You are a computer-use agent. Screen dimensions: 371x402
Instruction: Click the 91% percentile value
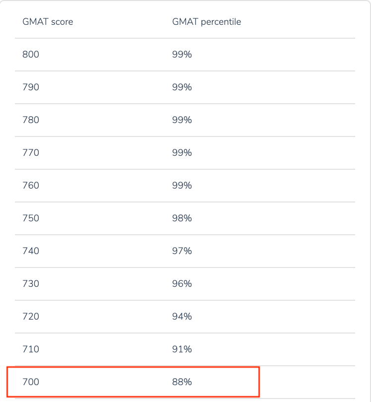pos(182,349)
